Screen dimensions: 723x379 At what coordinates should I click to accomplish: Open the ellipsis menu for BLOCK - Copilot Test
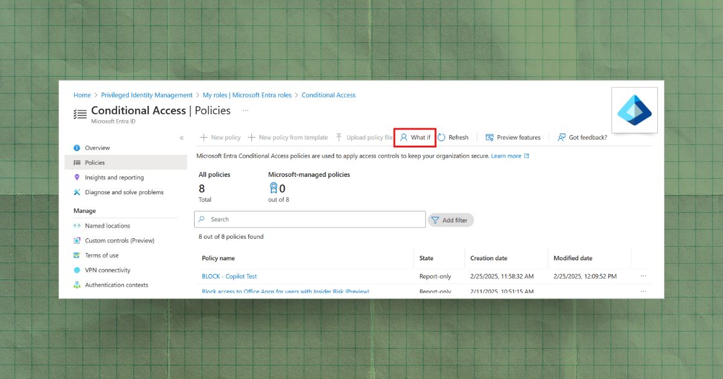coord(643,276)
